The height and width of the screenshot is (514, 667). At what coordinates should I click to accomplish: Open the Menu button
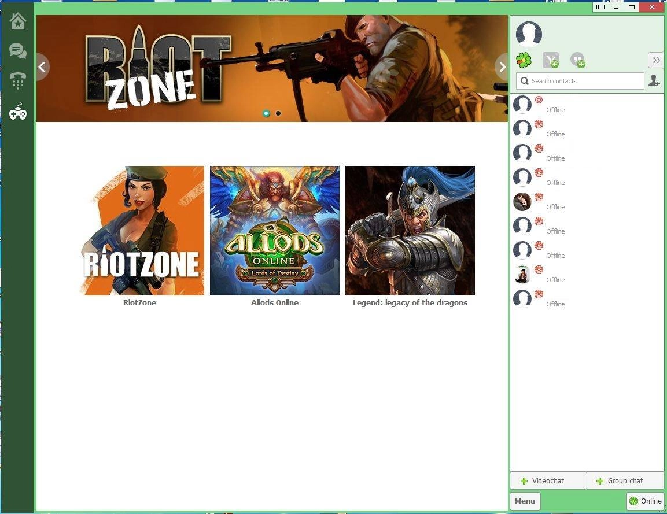coord(525,501)
